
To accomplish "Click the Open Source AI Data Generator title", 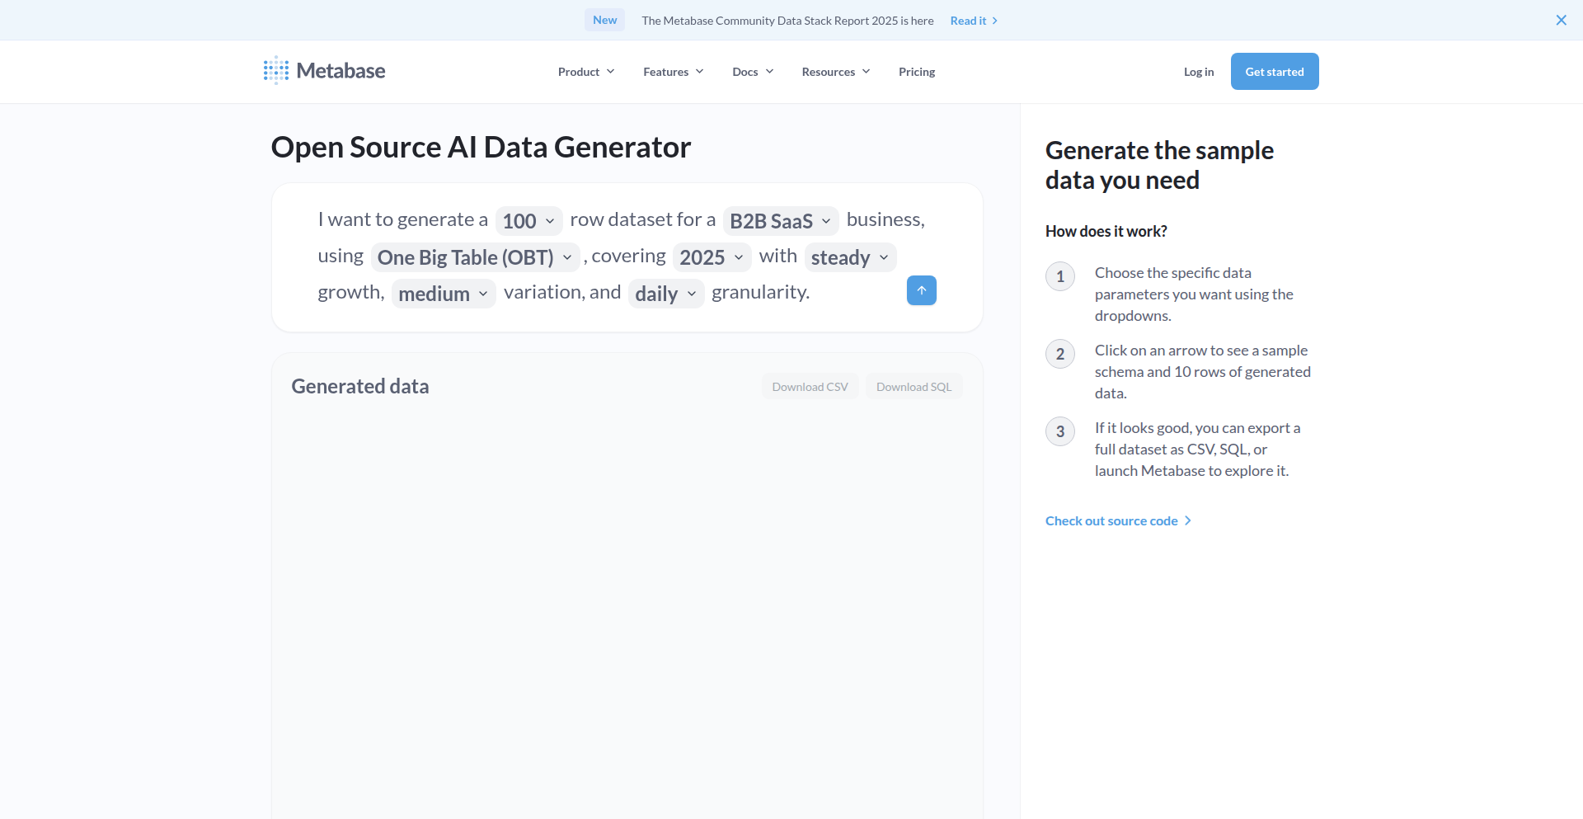I will coord(481,147).
